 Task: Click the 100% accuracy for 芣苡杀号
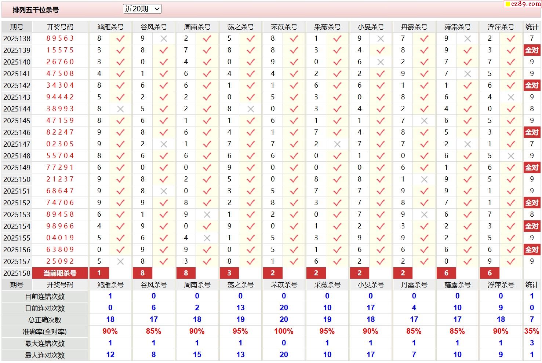point(284,331)
